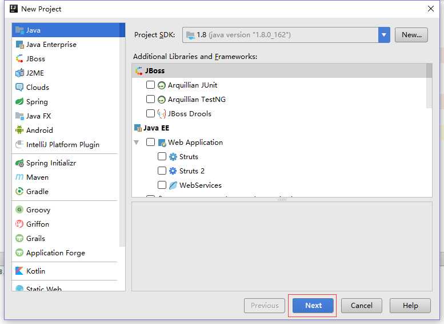Image resolution: width=444 pixels, height=324 pixels.
Task: Tick the WebServices checkbox
Action: [x=162, y=185]
